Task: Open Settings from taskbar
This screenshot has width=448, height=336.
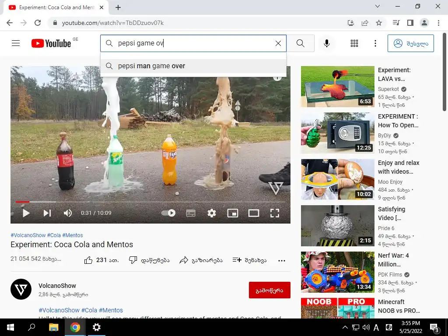Action: point(97,327)
